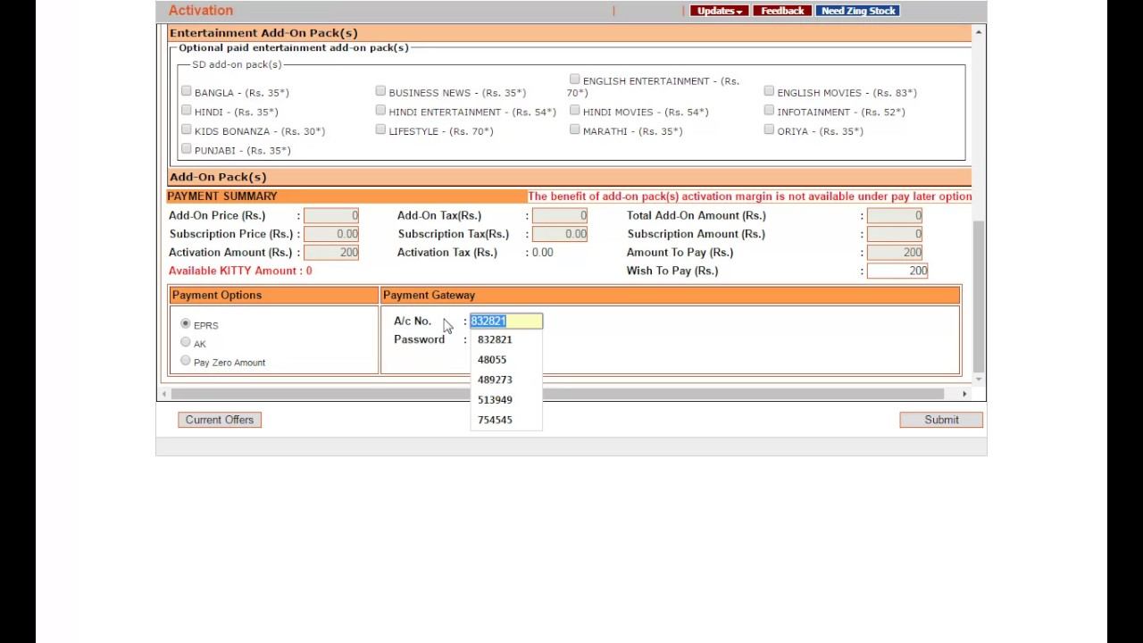The height and width of the screenshot is (643, 1143).
Task: Tick the ENGLISH MOVIES pack checkbox
Action: pos(769,91)
